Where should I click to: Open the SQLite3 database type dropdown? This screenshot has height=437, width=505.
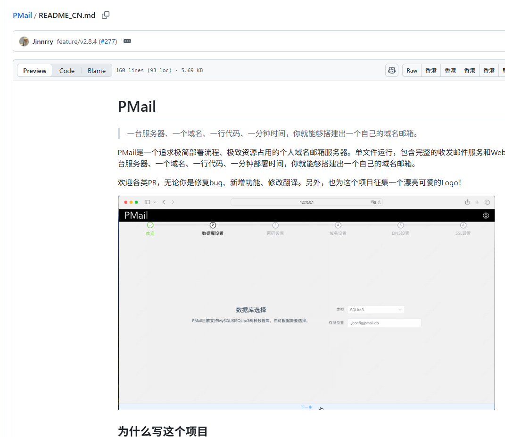(x=376, y=310)
